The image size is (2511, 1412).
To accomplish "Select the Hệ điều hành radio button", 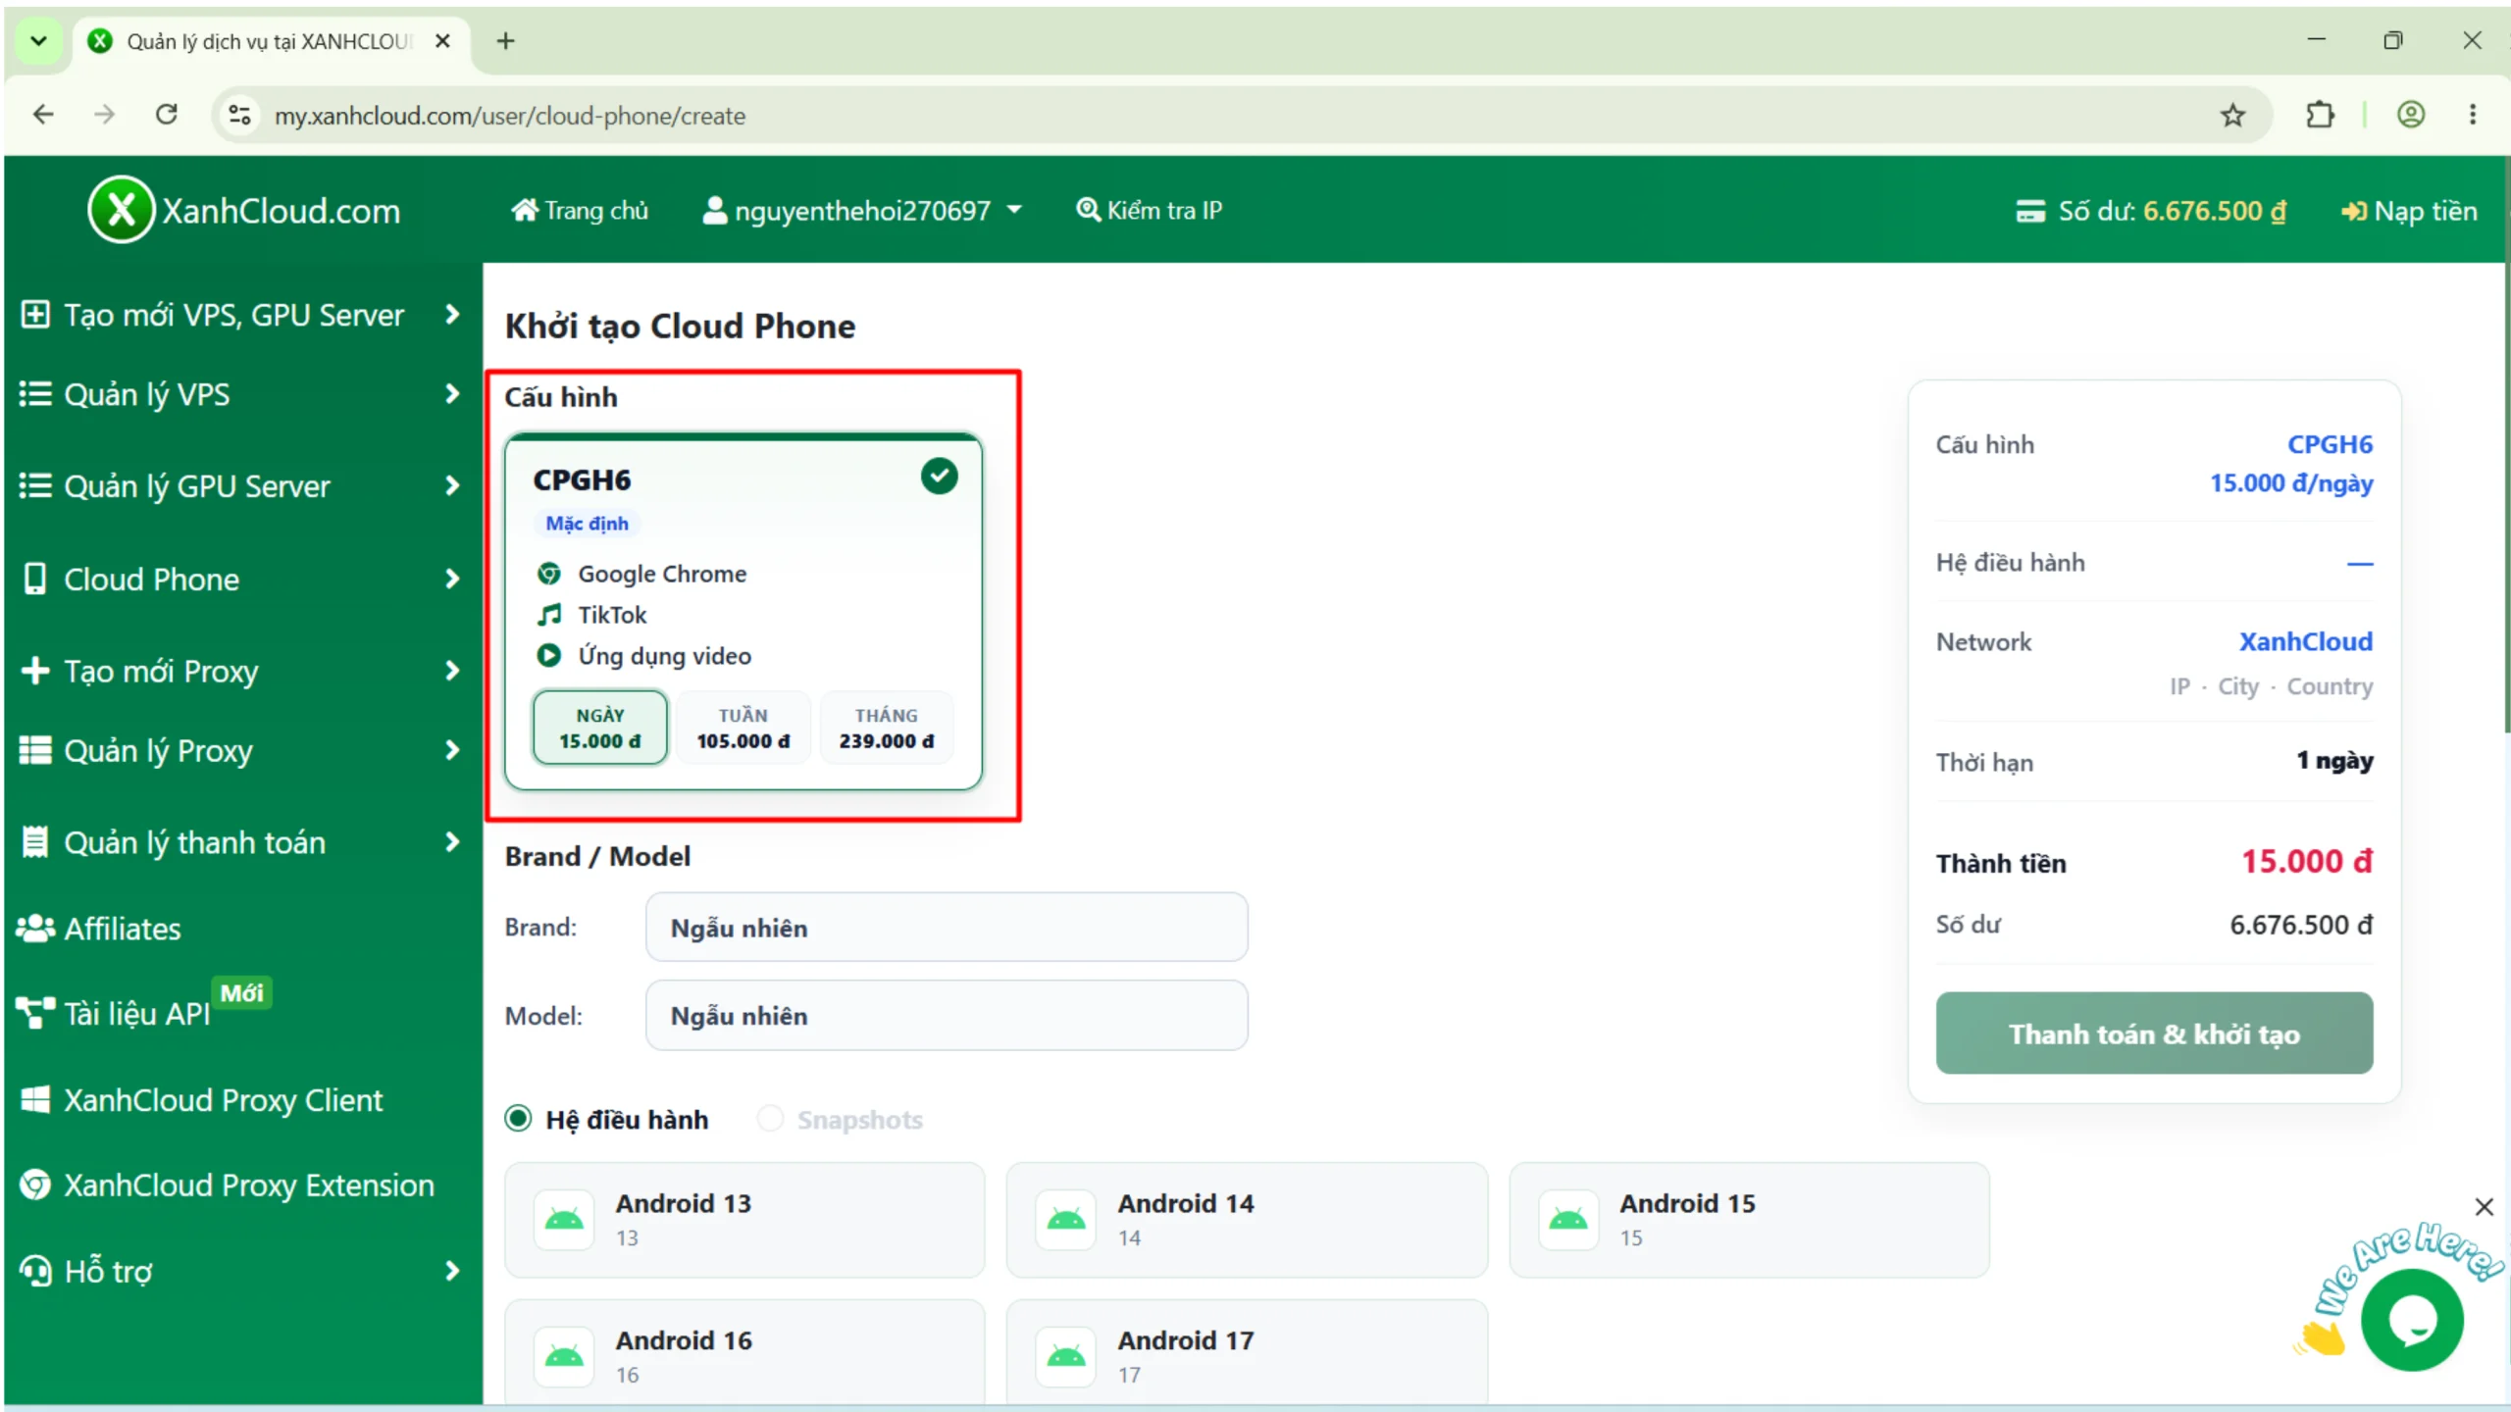I will pyautogui.click(x=518, y=1119).
